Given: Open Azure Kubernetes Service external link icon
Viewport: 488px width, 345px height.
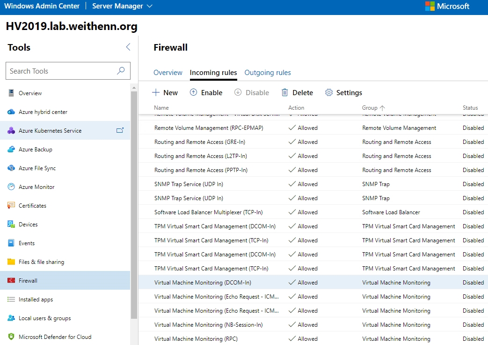Looking at the screenshot, I should pyautogui.click(x=120, y=131).
